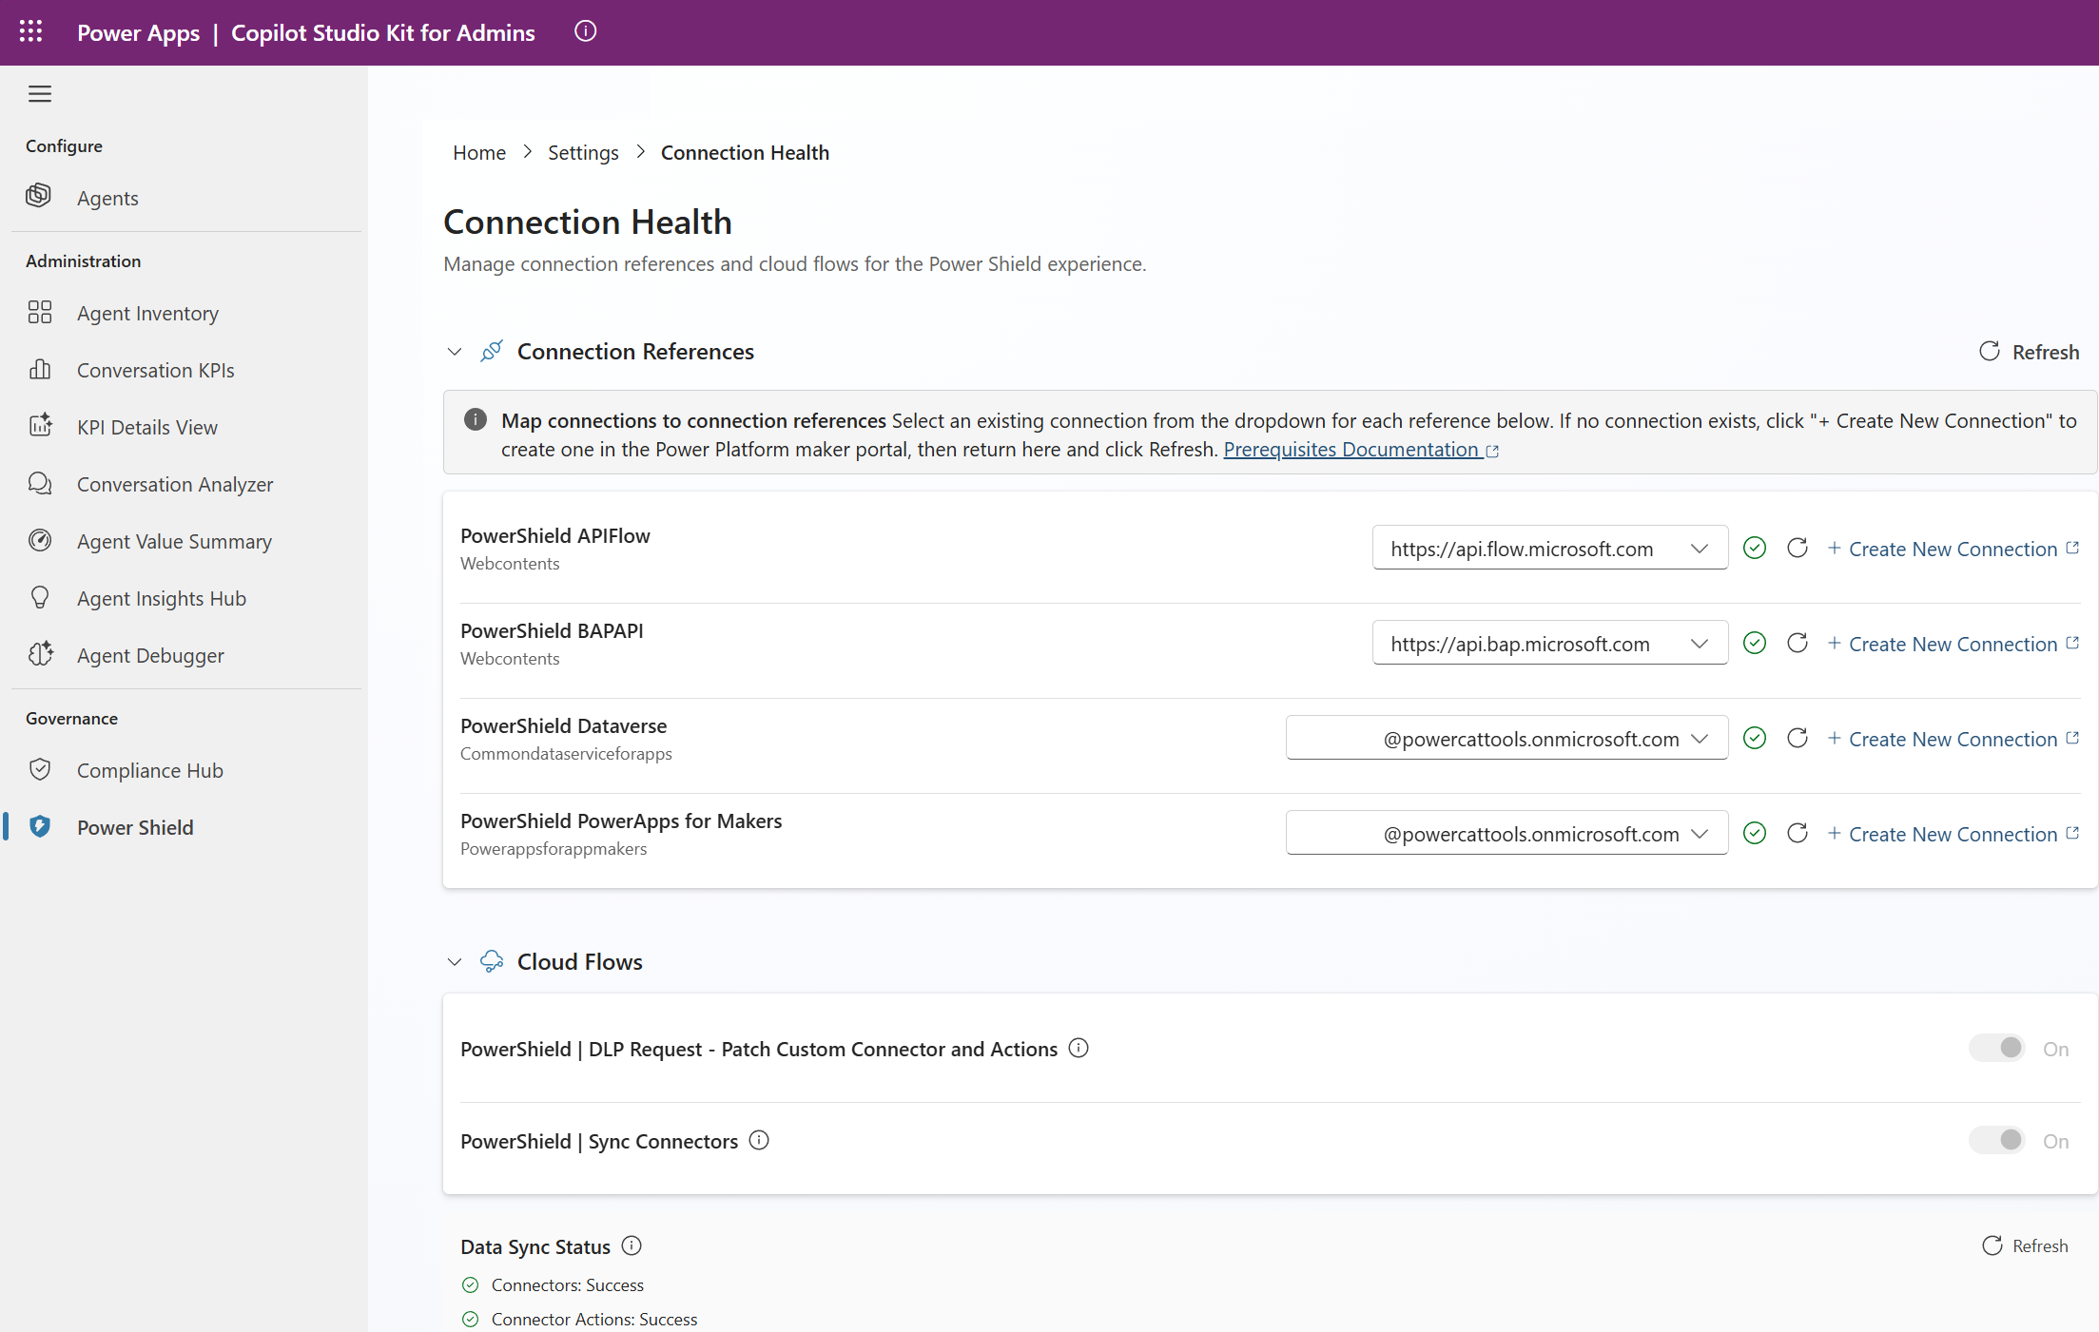Collapse the Connection References section
2099x1332 pixels.
(x=455, y=352)
